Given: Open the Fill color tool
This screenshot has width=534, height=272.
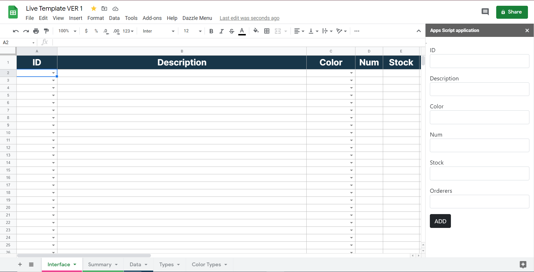Looking at the screenshot, I should pyautogui.click(x=256, y=31).
